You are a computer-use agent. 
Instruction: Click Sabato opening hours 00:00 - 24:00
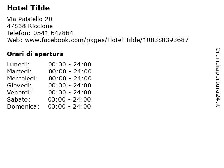click(x=69, y=99)
